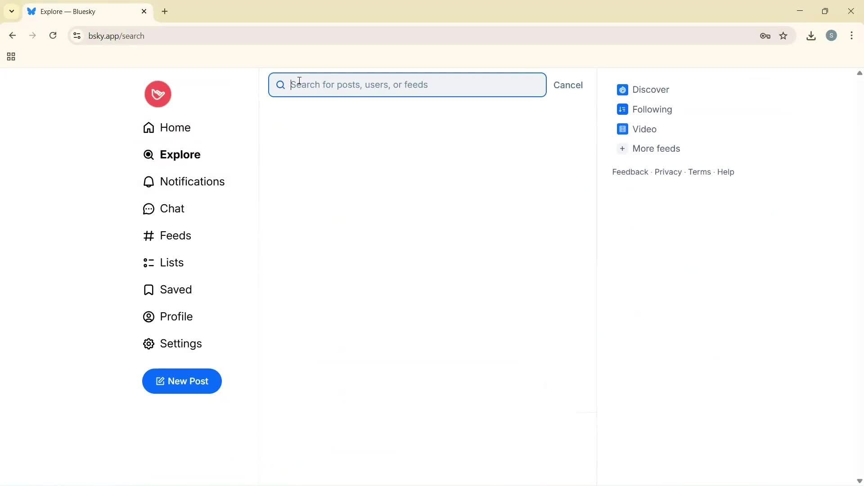864x486 pixels.
Task: Open the Chrome three-dot menu
Action: (x=852, y=36)
